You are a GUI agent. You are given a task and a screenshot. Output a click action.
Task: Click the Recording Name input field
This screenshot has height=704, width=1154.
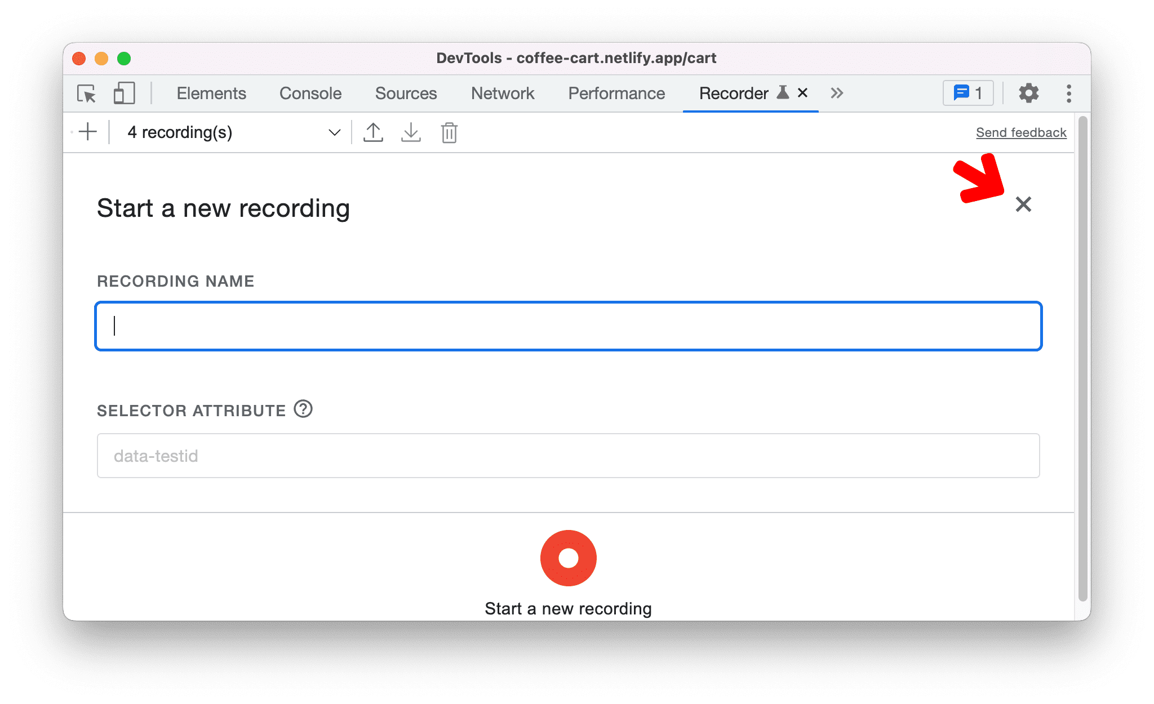tap(570, 324)
